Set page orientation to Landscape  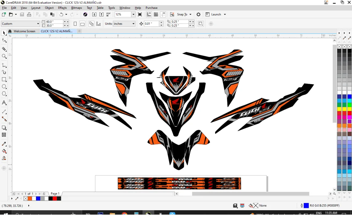coord(82,24)
